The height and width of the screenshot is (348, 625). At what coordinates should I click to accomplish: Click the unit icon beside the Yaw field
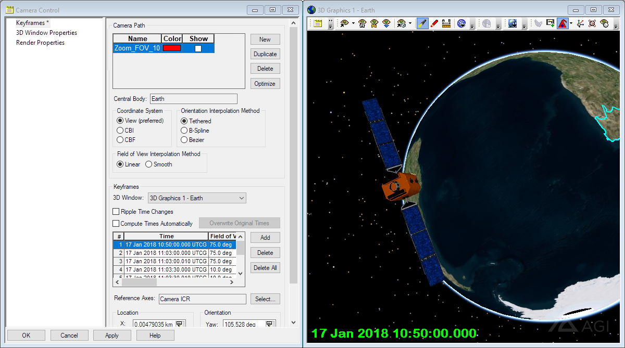[269, 324]
